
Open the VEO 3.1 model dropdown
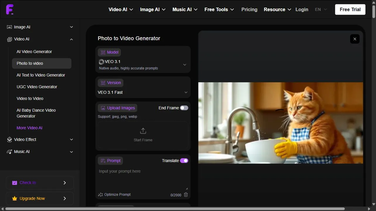(143, 64)
